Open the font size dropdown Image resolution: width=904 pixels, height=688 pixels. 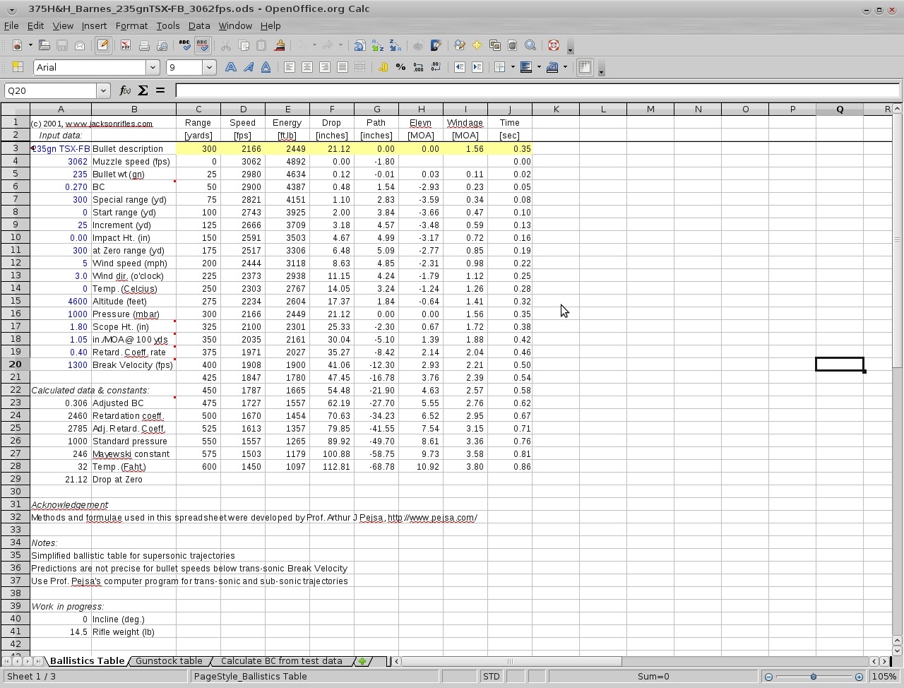pos(209,67)
